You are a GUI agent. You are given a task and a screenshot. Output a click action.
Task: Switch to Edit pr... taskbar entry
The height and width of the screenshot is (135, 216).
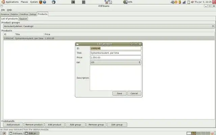(x=32, y=133)
